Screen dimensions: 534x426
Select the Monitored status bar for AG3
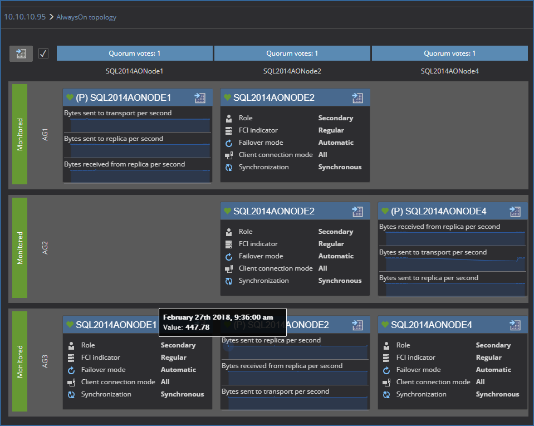click(x=19, y=361)
